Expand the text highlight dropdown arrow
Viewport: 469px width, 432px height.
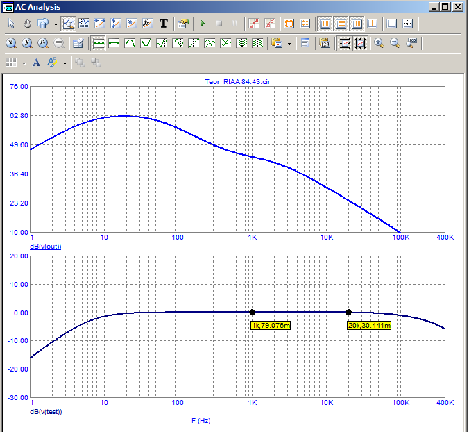click(x=65, y=63)
